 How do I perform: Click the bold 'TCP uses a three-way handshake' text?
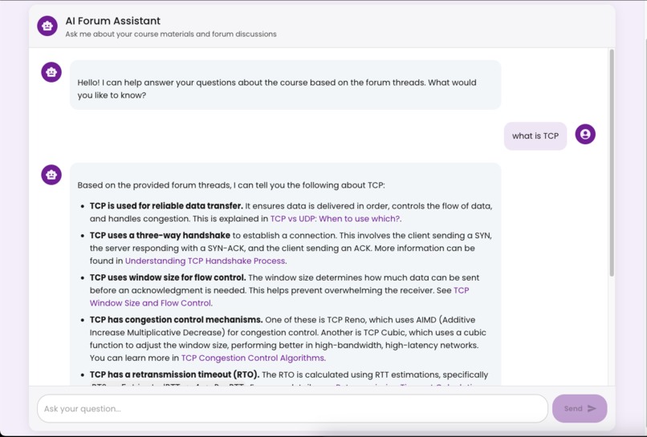pyautogui.click(x=160, y=236)
